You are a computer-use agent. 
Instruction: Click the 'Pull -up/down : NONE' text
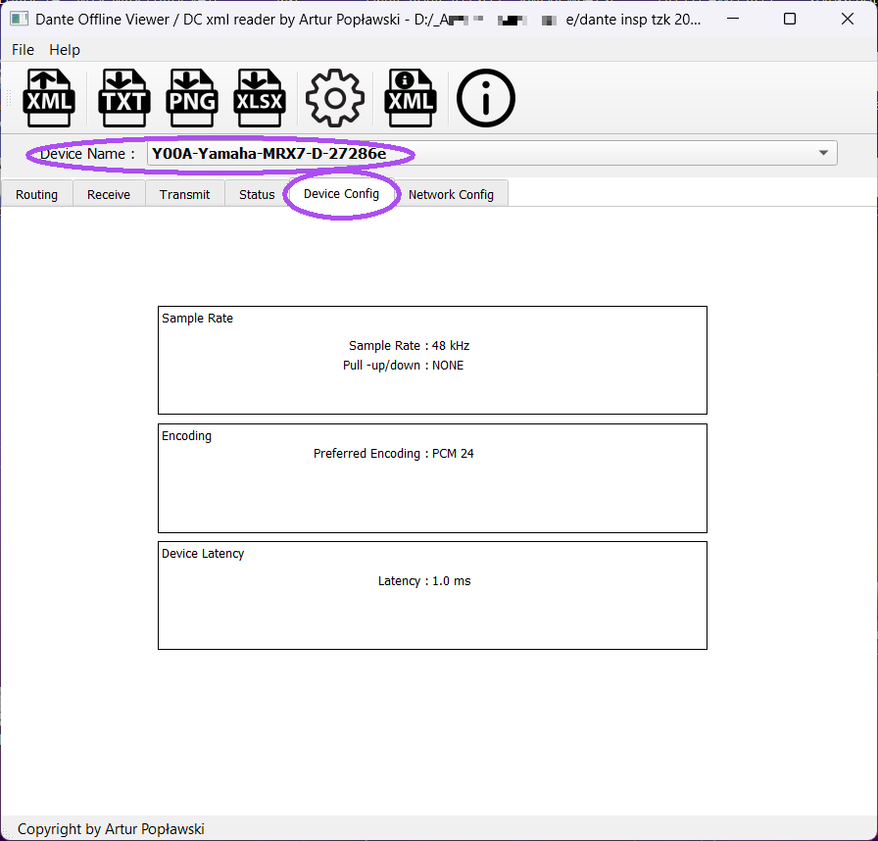click(403, 365)
